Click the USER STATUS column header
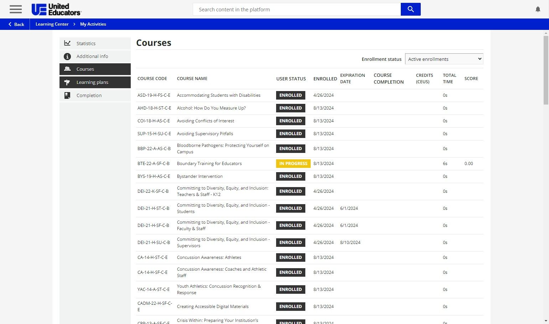Viewport: 549px width, 324px height. pyautogui.click(x=291, y=79)
